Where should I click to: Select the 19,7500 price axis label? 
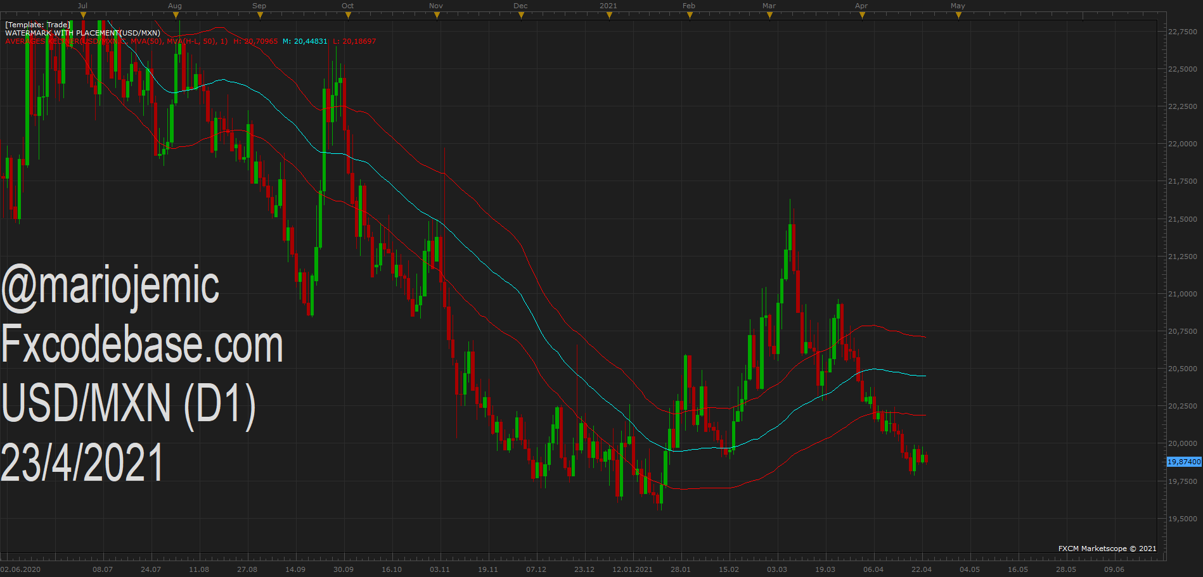tap(1183, 481)
